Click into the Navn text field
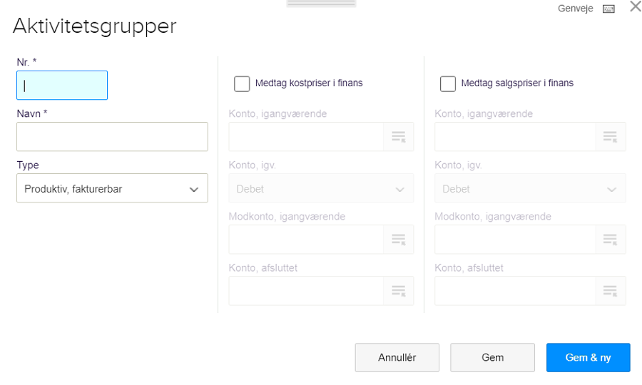Image resolution: width=642 pixels, height=385 pixels. pyautogui.click(x=112, y=136)
